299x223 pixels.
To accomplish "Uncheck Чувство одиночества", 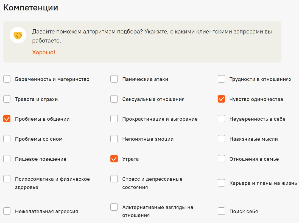I will click(x=221, y=99).
